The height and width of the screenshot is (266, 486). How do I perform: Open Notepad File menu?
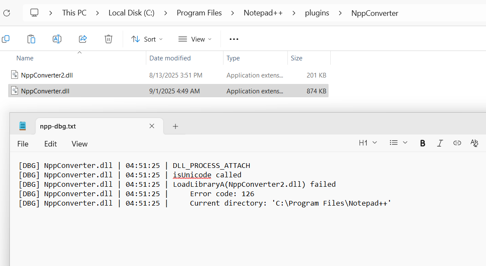click(23, 144)
